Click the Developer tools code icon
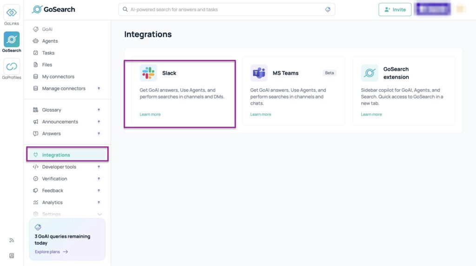476x266 pixels. [x=35, y=167]
